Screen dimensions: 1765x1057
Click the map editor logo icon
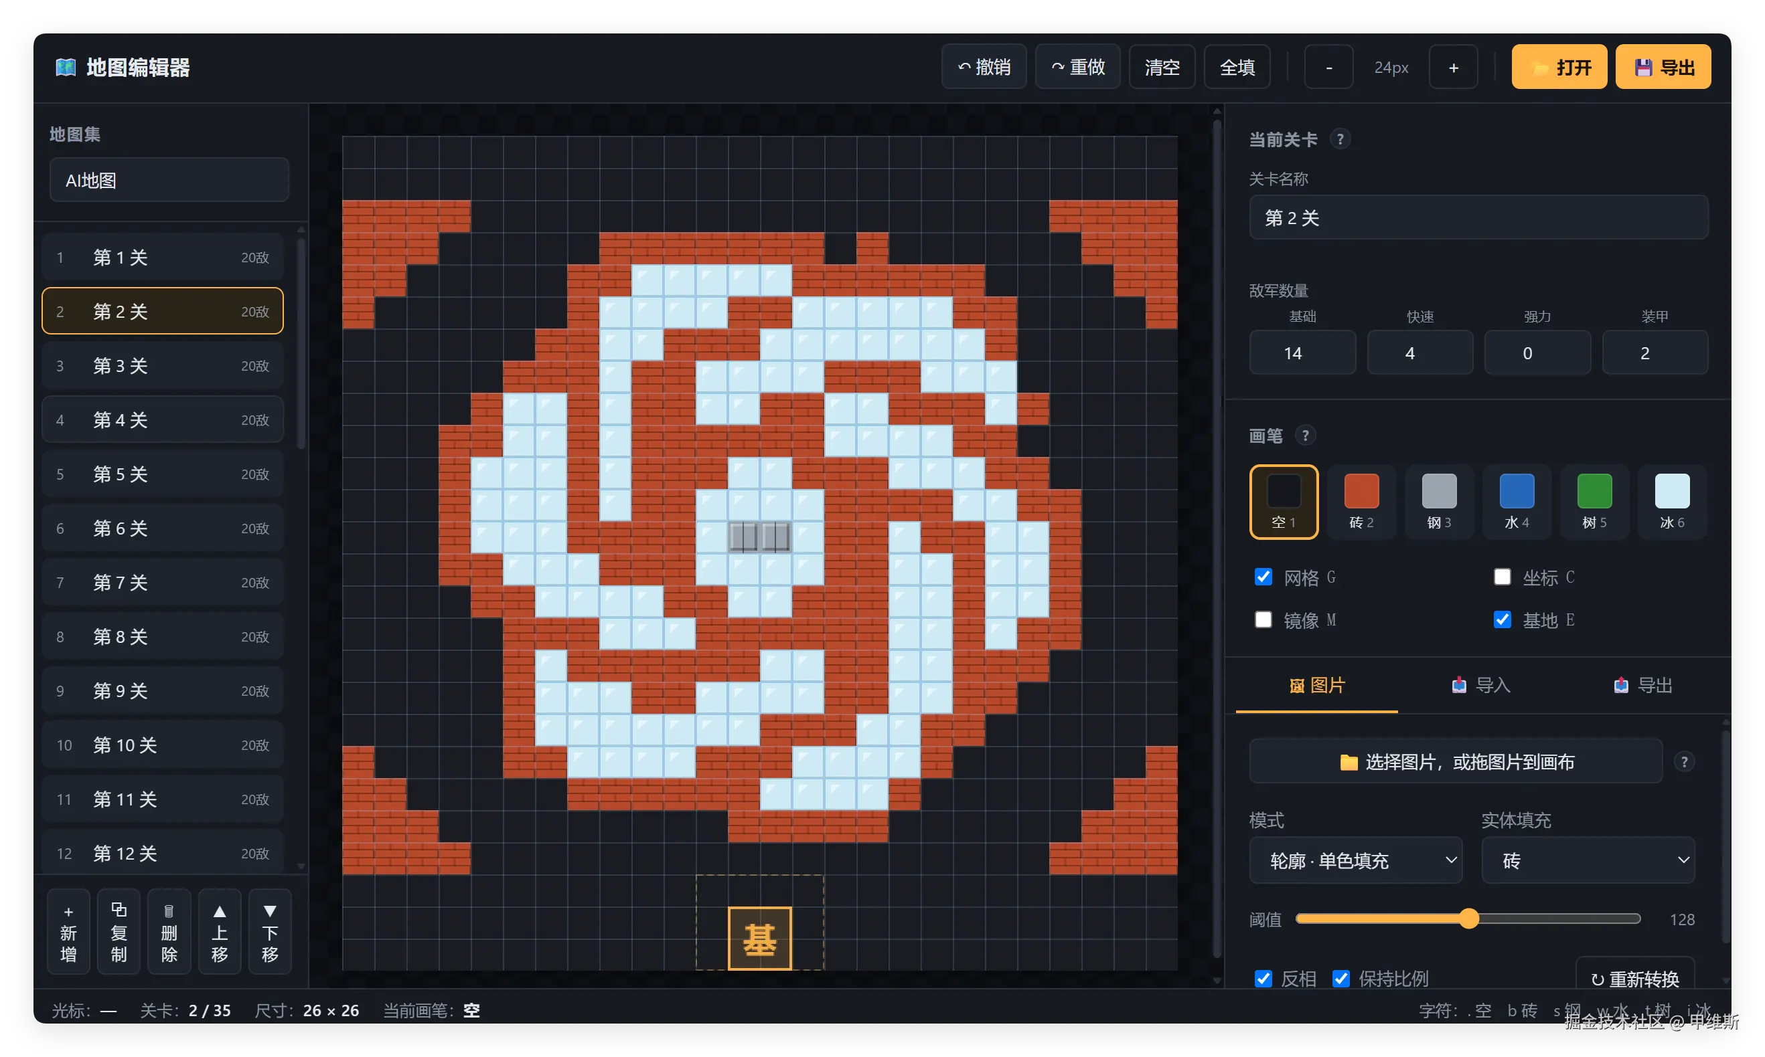(x=66, y=68)
